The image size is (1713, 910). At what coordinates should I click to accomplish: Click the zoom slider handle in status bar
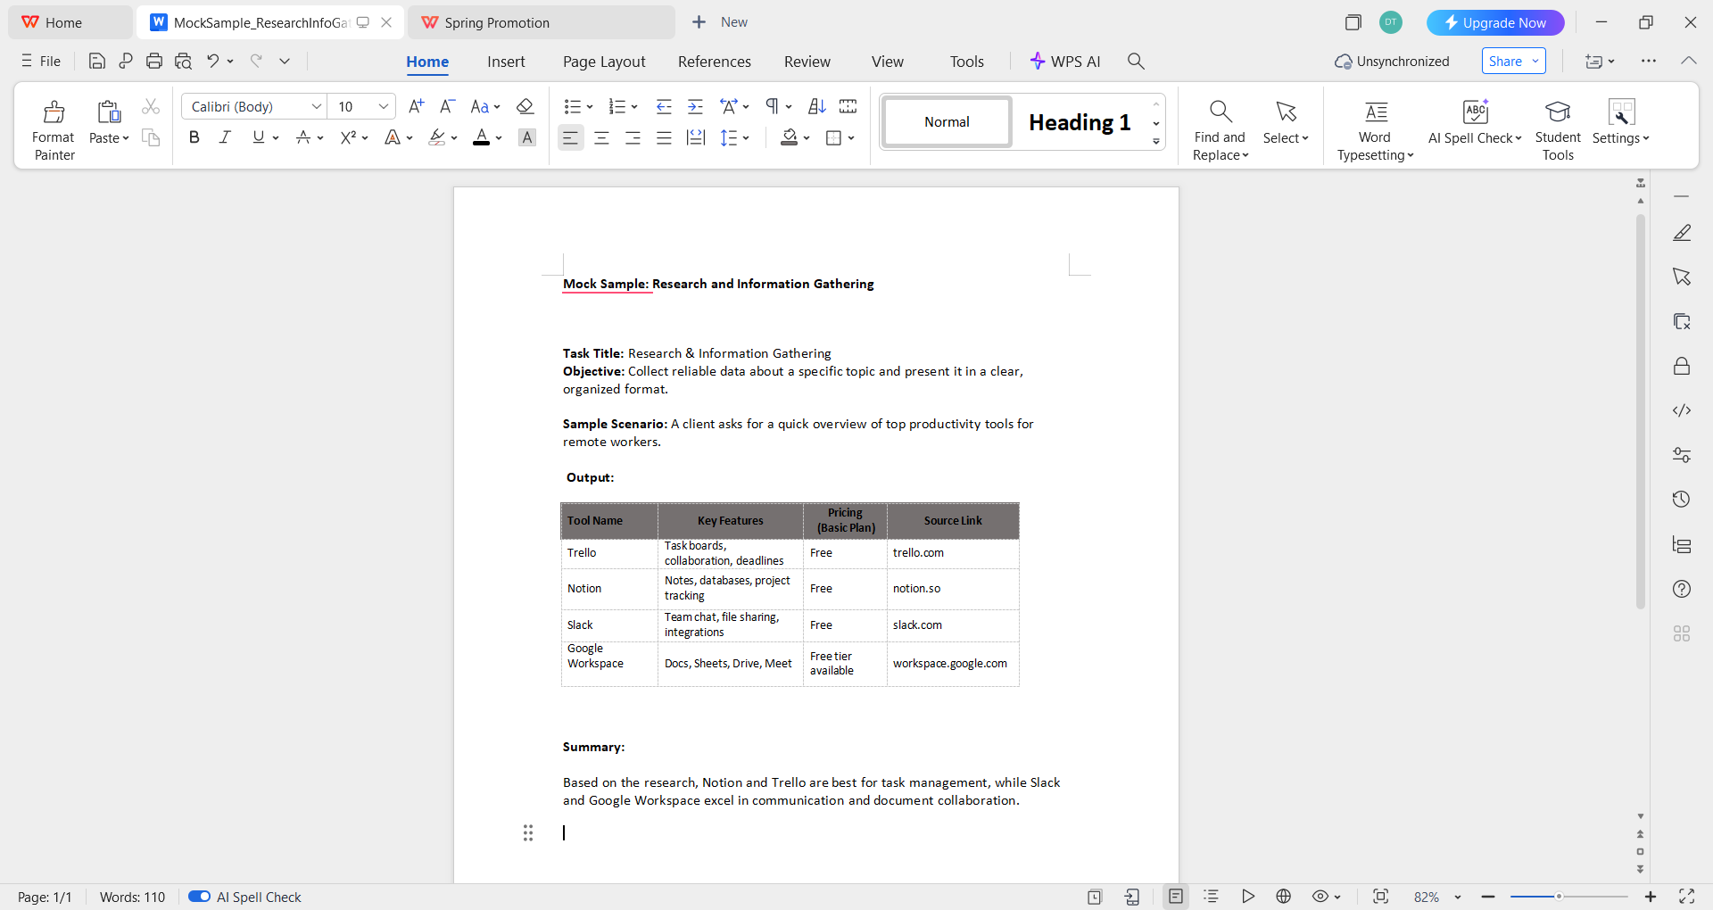1559,897
